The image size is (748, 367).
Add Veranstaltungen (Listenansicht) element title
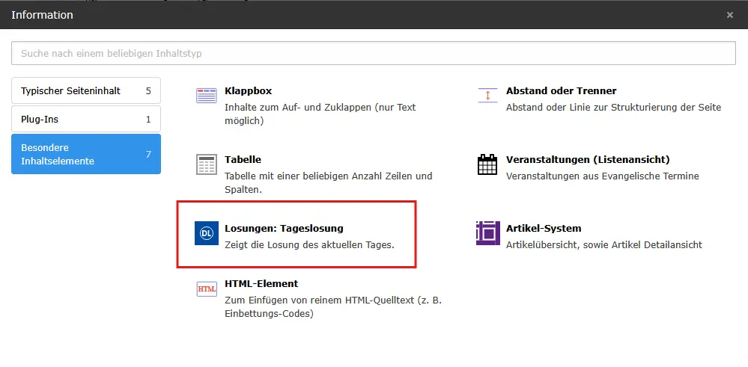(x=588, y=159)
